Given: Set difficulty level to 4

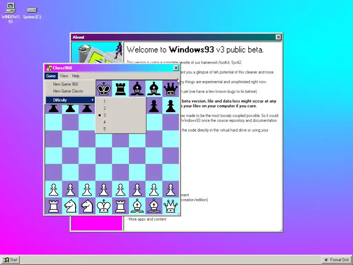Looking at the screenshot, I should point(121,122).
